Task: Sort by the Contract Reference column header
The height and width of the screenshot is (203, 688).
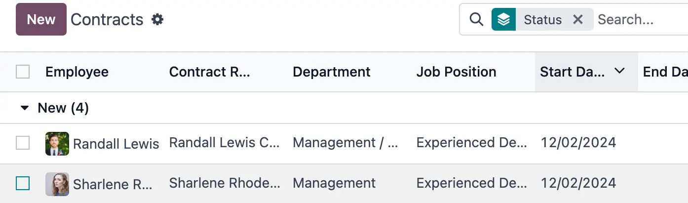Action: [210, 72]
